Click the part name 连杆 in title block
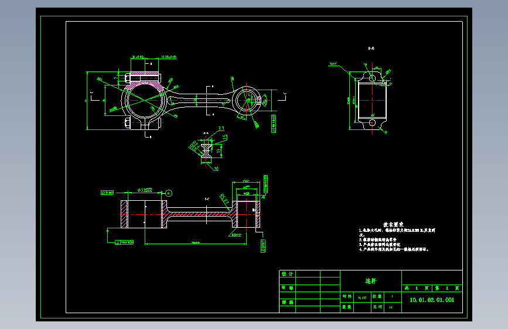The image size is (508, 329). [371, 281]
